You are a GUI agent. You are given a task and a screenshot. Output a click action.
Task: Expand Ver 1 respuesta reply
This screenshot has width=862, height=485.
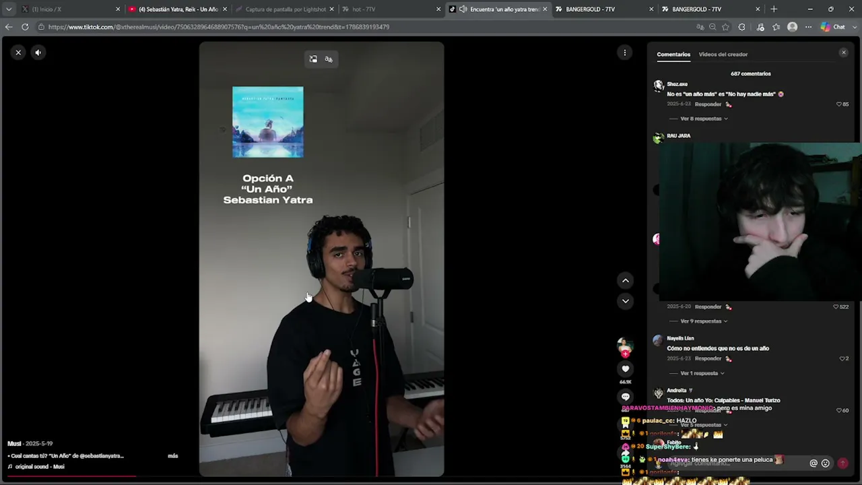click(702, 373)
